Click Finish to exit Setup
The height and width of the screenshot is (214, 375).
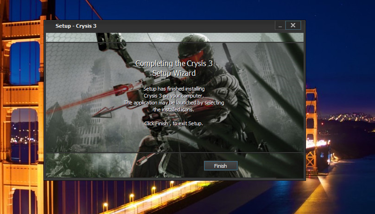pos(221,166)
